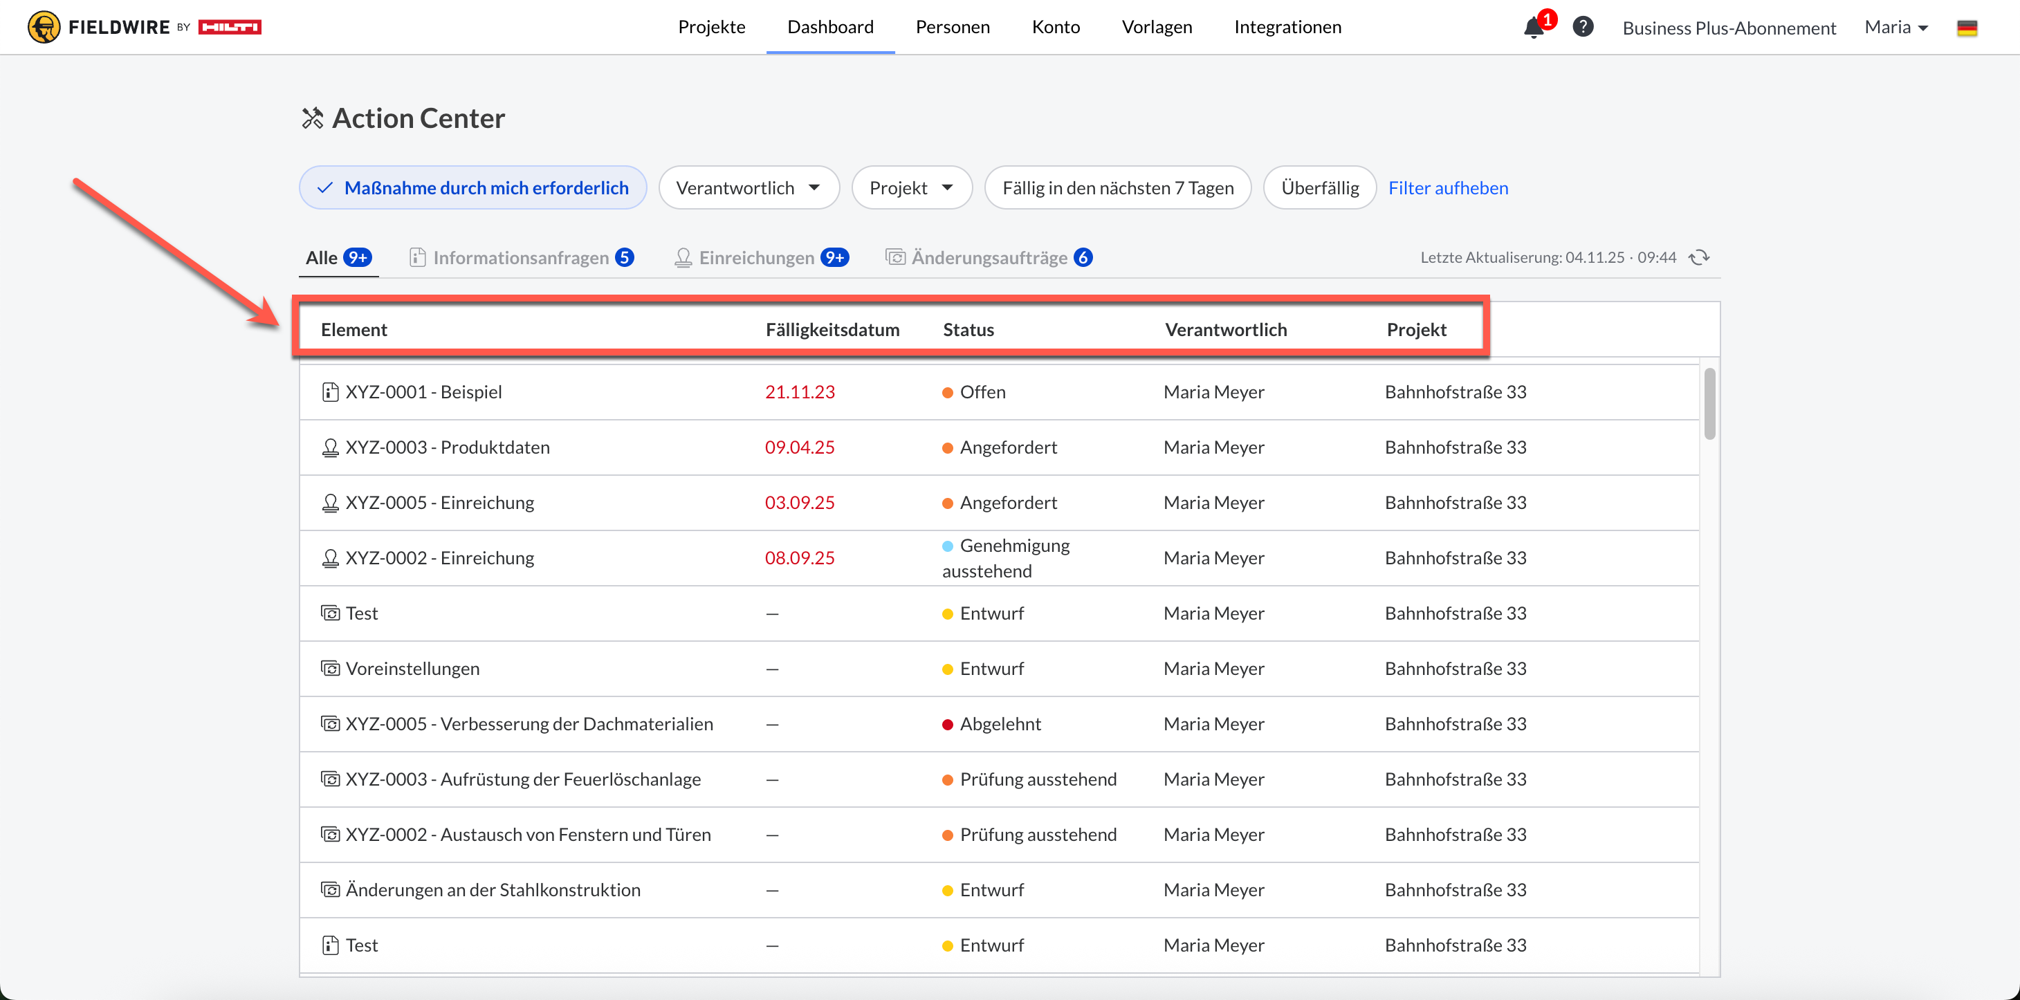Viewport: 2020px width, 1000px height.
Task: Click the stamp icon beside XYZ-0003 - Produktdaten
Action: pyautogui.click(x=330, y=447)
